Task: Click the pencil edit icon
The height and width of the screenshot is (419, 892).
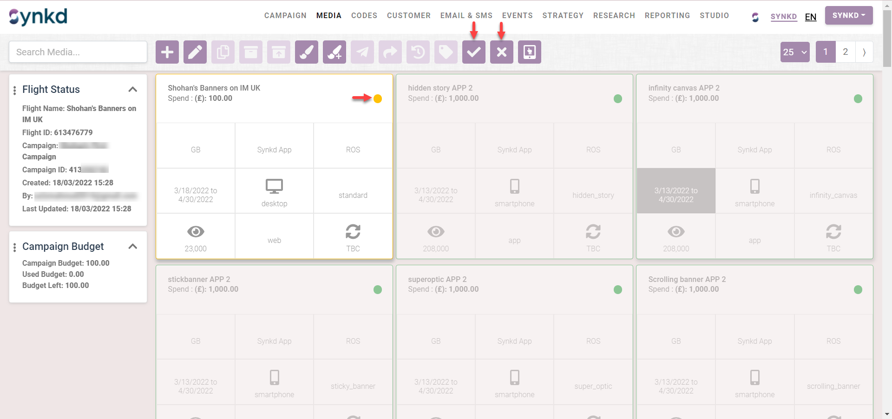Action: pos(195,52)
